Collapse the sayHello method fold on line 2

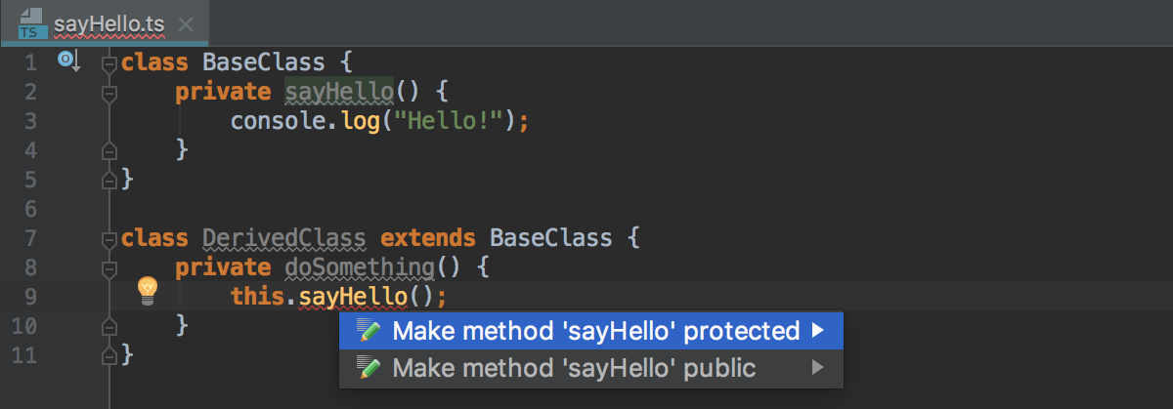(109, 93)
